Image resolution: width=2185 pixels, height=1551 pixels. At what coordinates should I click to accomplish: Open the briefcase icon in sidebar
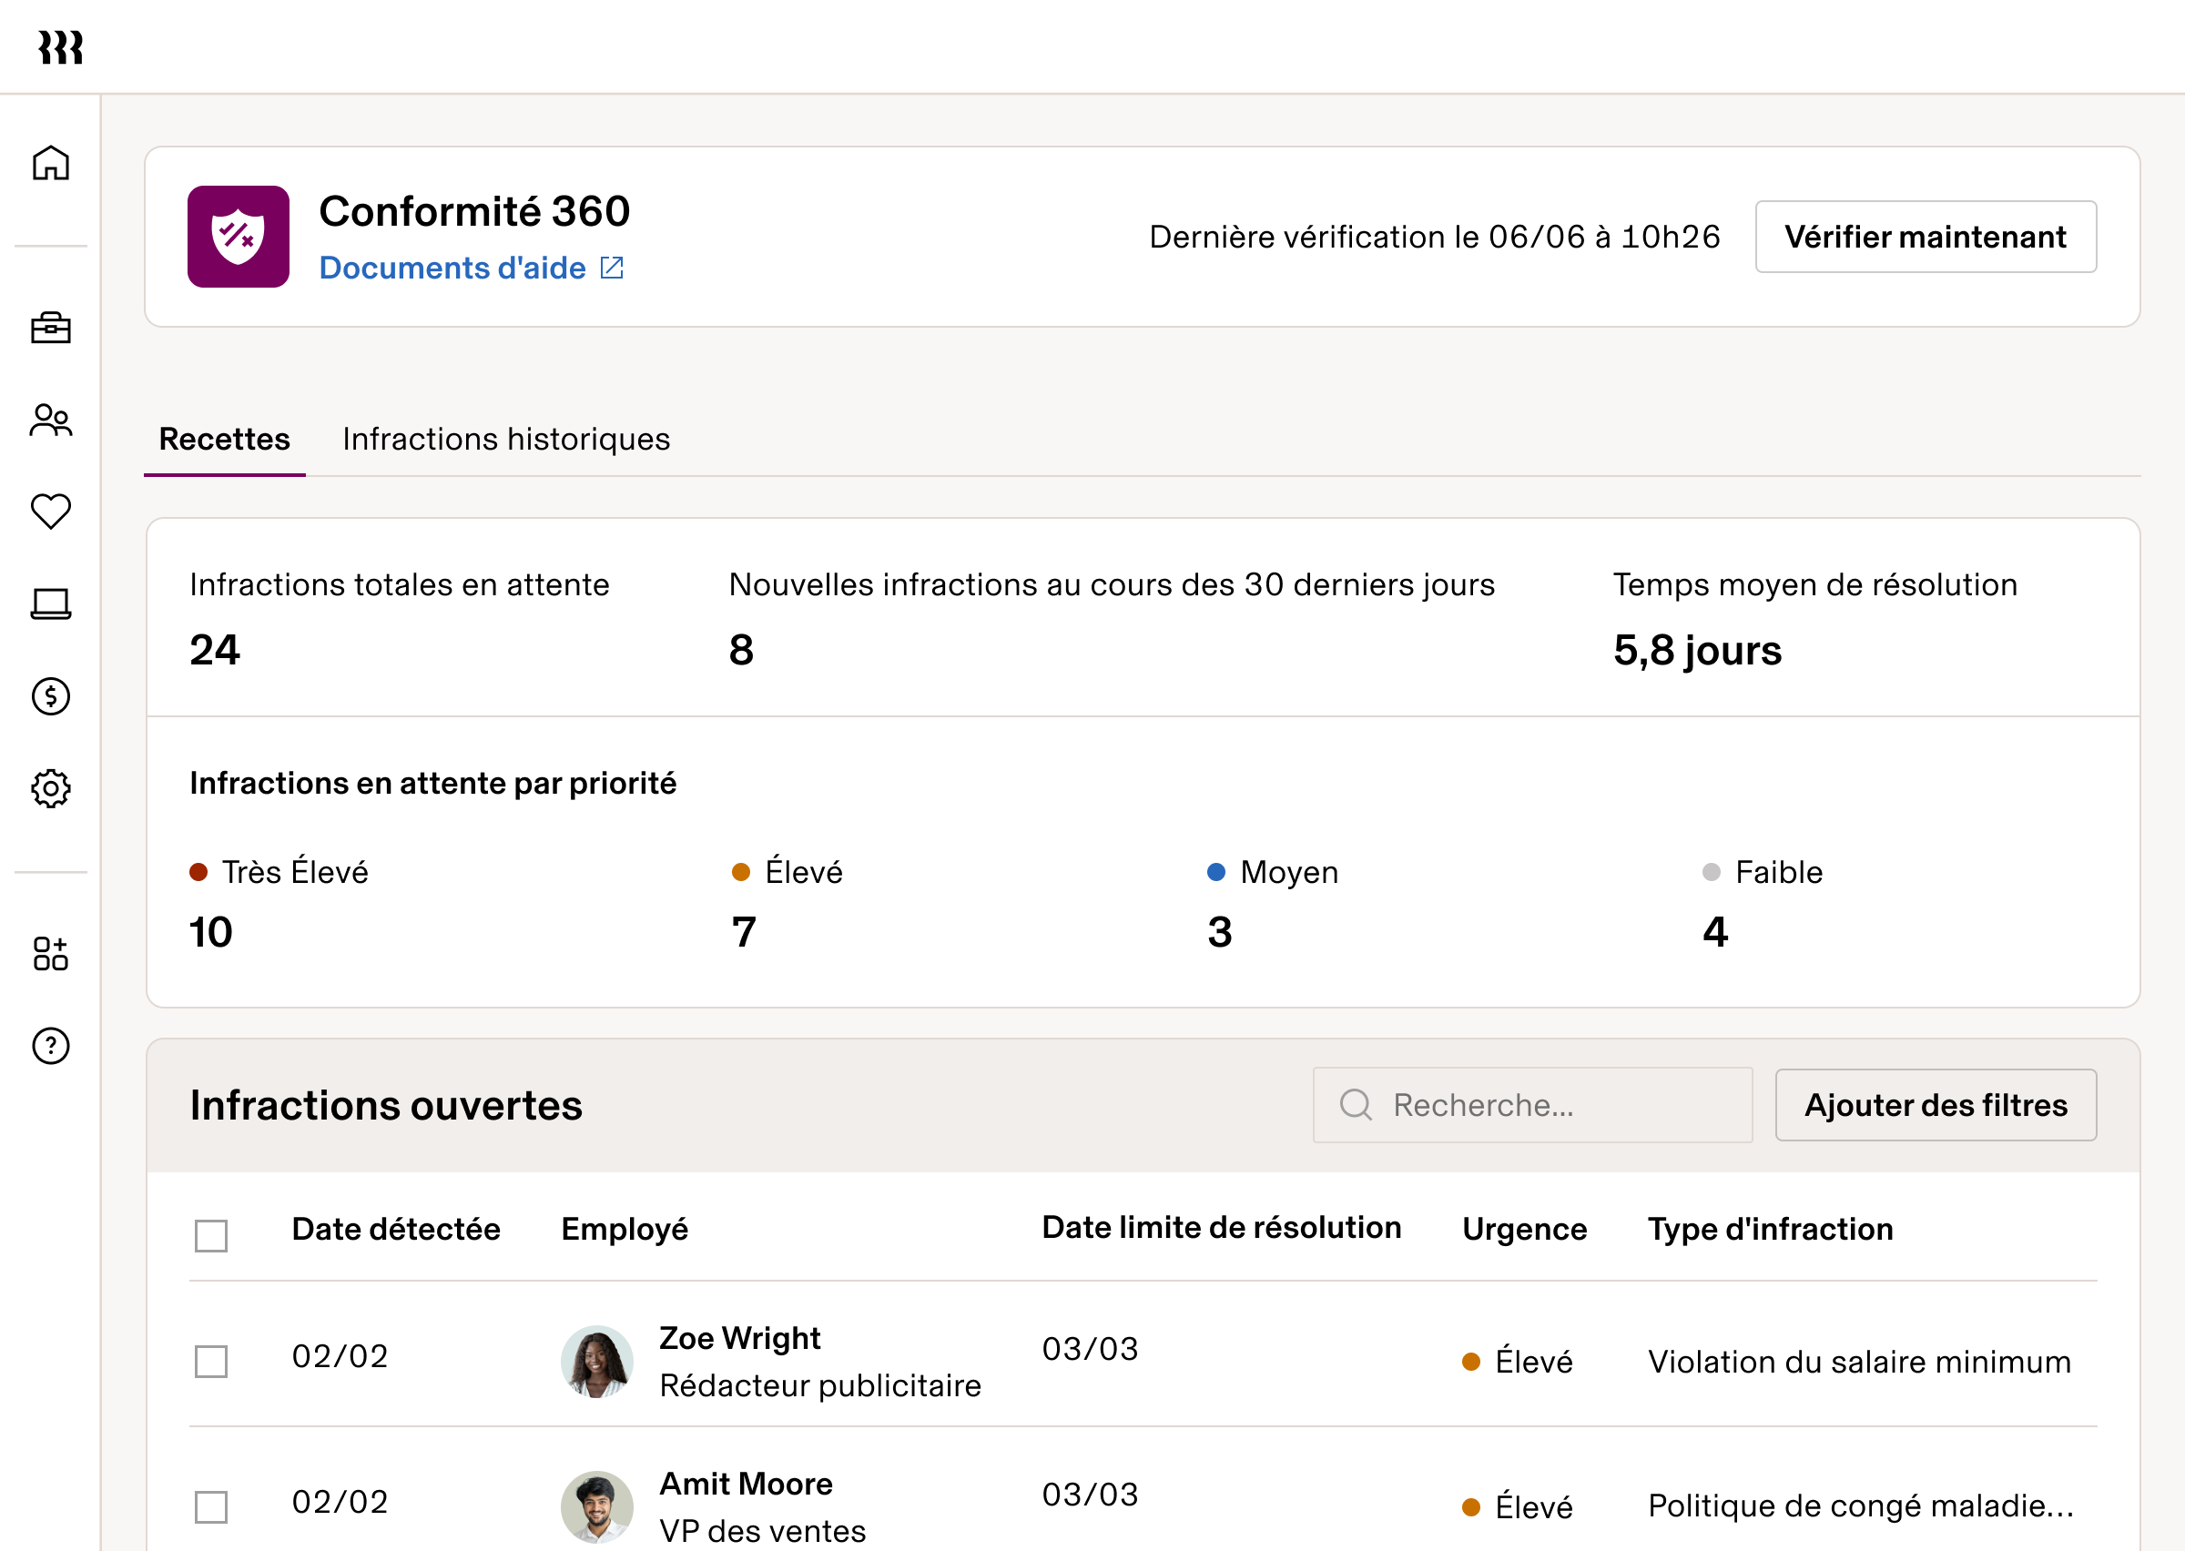tap(51, 328)
